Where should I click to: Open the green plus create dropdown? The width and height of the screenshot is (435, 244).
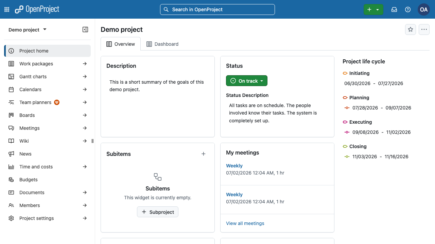373,9
